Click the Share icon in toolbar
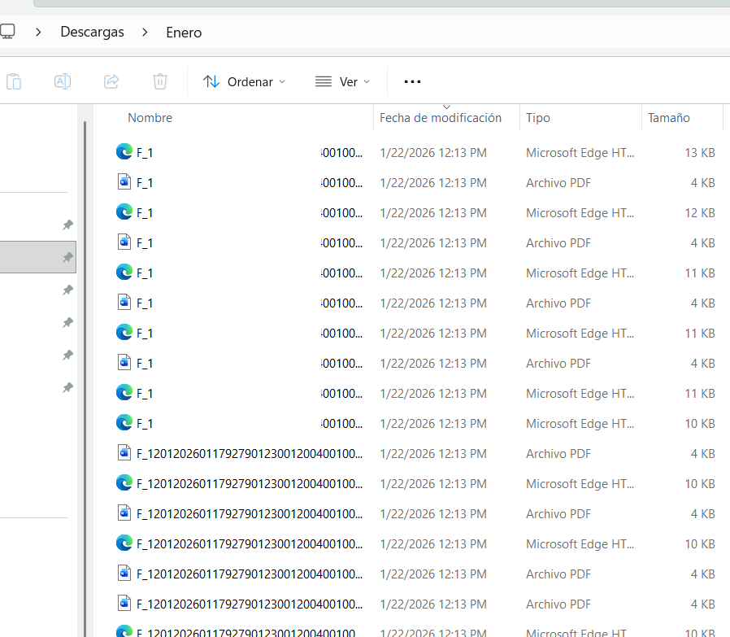The width and height of the screenshot is (730, 637). tap(111, 81)
